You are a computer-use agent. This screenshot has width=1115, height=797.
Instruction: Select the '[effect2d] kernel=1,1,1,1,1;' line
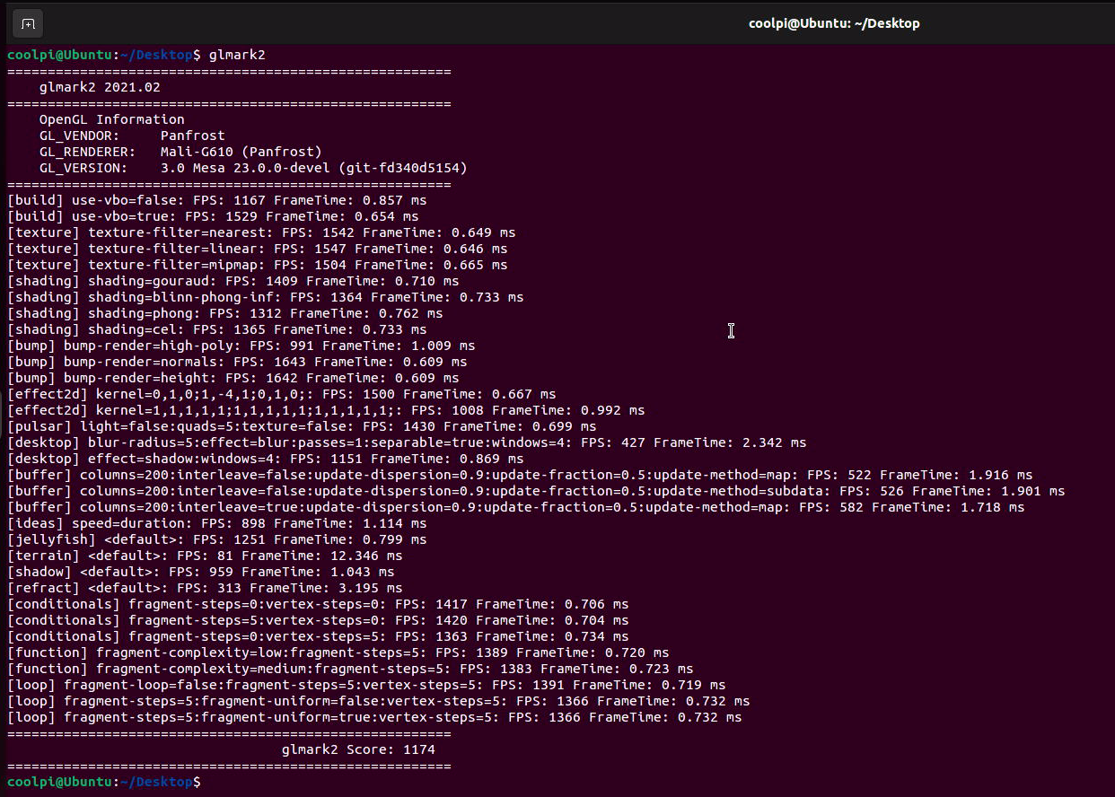click(x=326, y=410)
